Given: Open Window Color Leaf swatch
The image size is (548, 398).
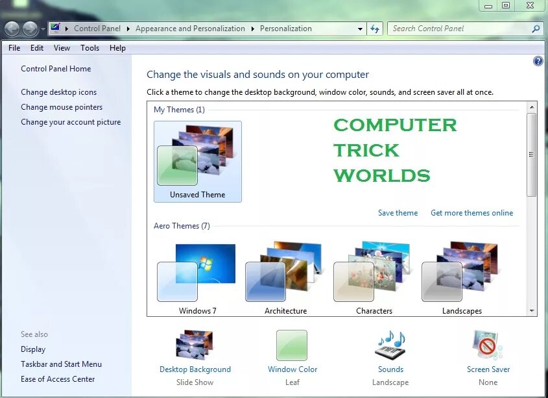Looking at the screenshot, I should (292, 345).
